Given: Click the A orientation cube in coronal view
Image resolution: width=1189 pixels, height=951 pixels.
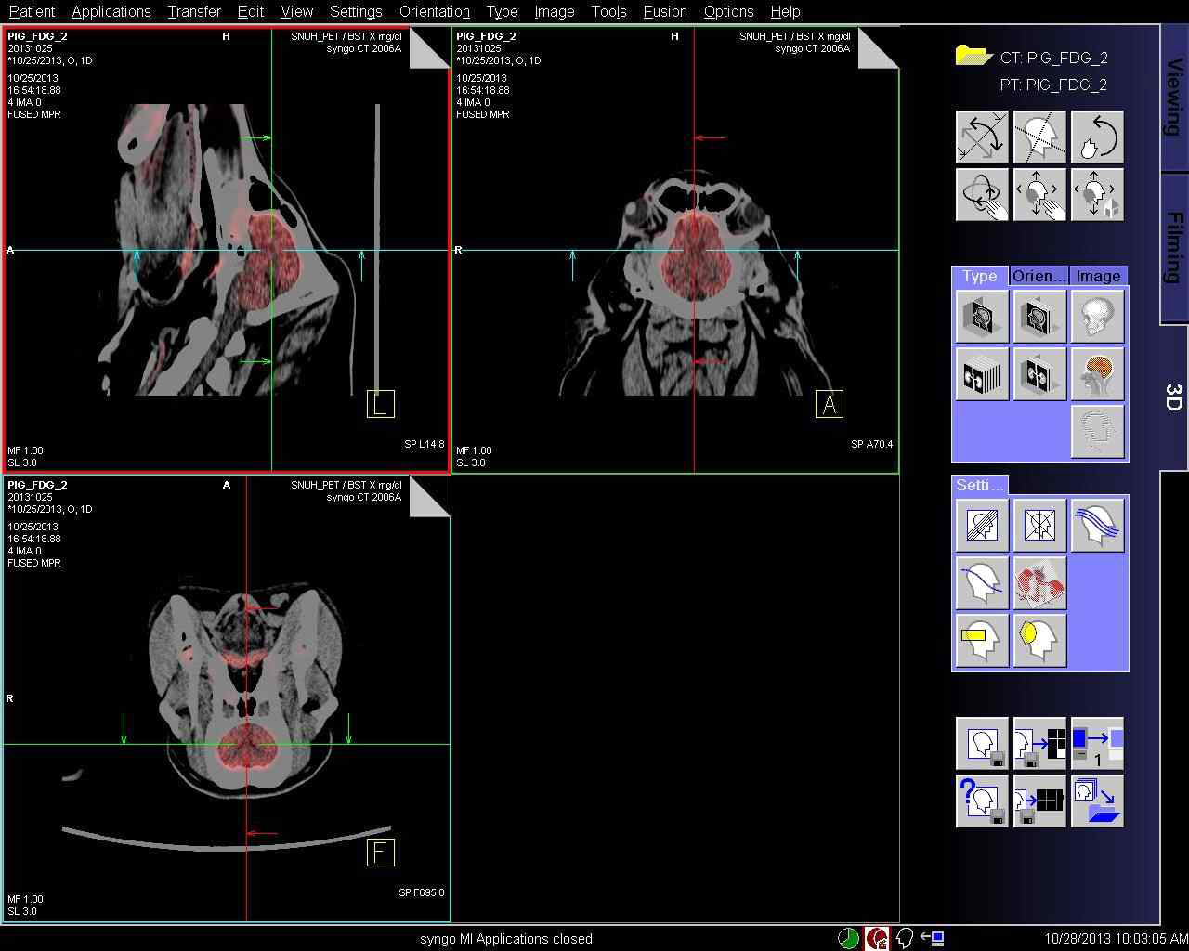Looking at the screenshot, I should click(830, 404).
